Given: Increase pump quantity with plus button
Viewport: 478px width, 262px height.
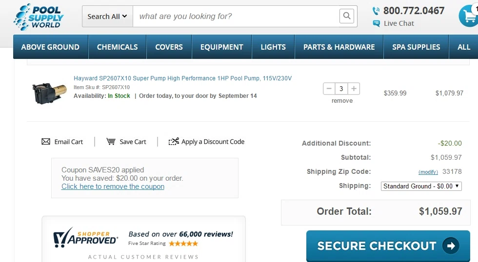Looking at the screenshot, I should (354, 89).
